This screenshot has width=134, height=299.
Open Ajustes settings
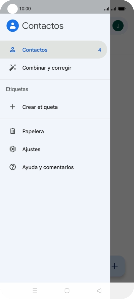55,149
